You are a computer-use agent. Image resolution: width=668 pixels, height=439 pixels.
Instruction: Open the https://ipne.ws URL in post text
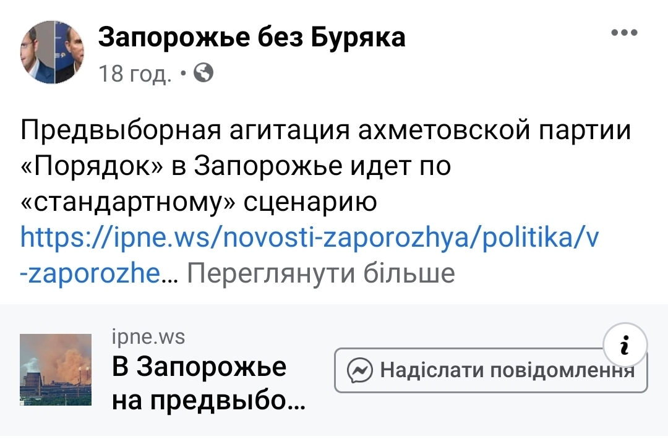[309, 237]
